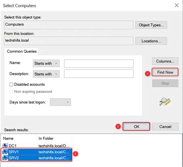This screenshot has width=183, height=167.
Task: Click the Locations button
Action: point(151,41)
